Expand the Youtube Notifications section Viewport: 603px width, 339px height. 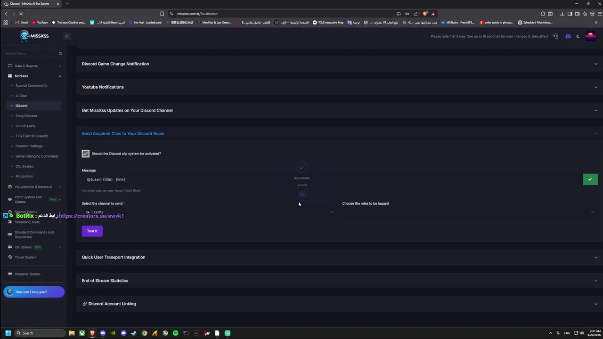339,87
